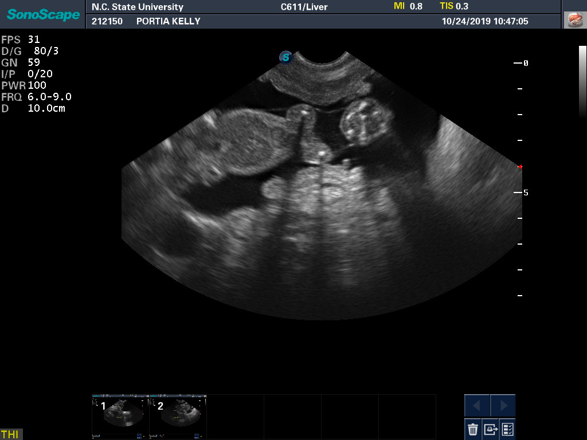587x440 pixels.
Task: Click the FRQ 6.0-9.0 frequency parameter
Action: tap(37, 97)
